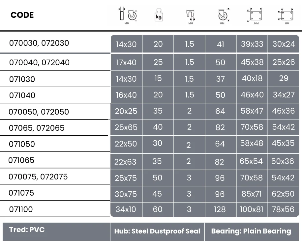Click the 34x10 wheel size cell

pos(126,209)
